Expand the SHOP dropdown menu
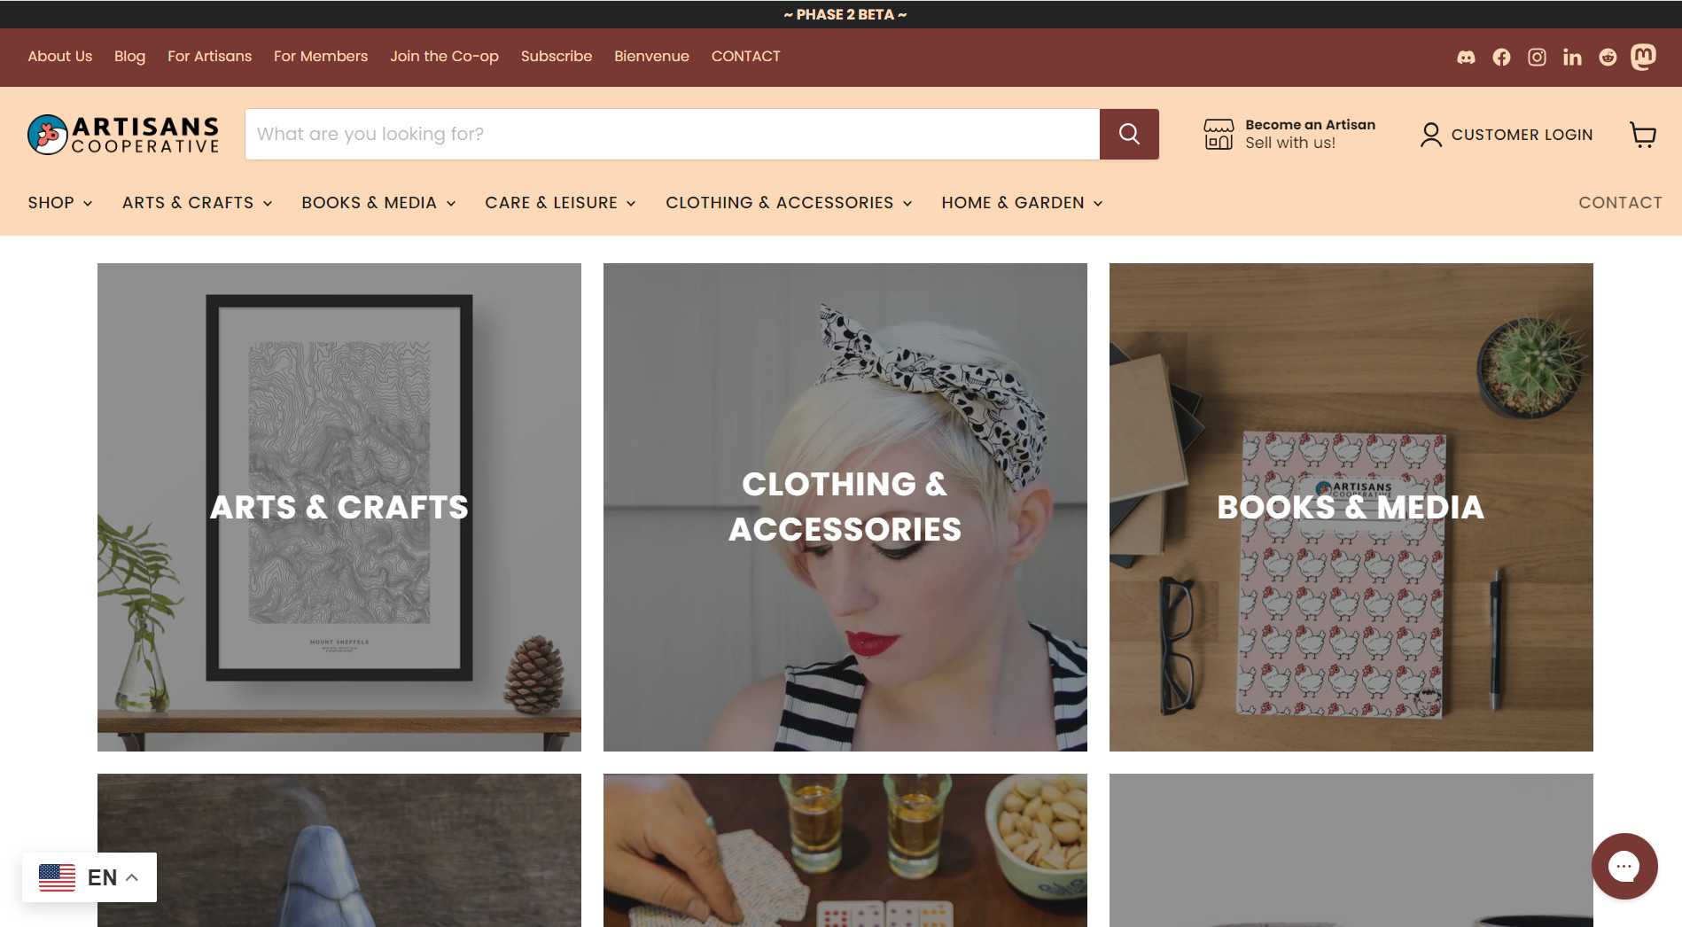1682x927 pixels. pyautogui.click(x=60, y=203)
